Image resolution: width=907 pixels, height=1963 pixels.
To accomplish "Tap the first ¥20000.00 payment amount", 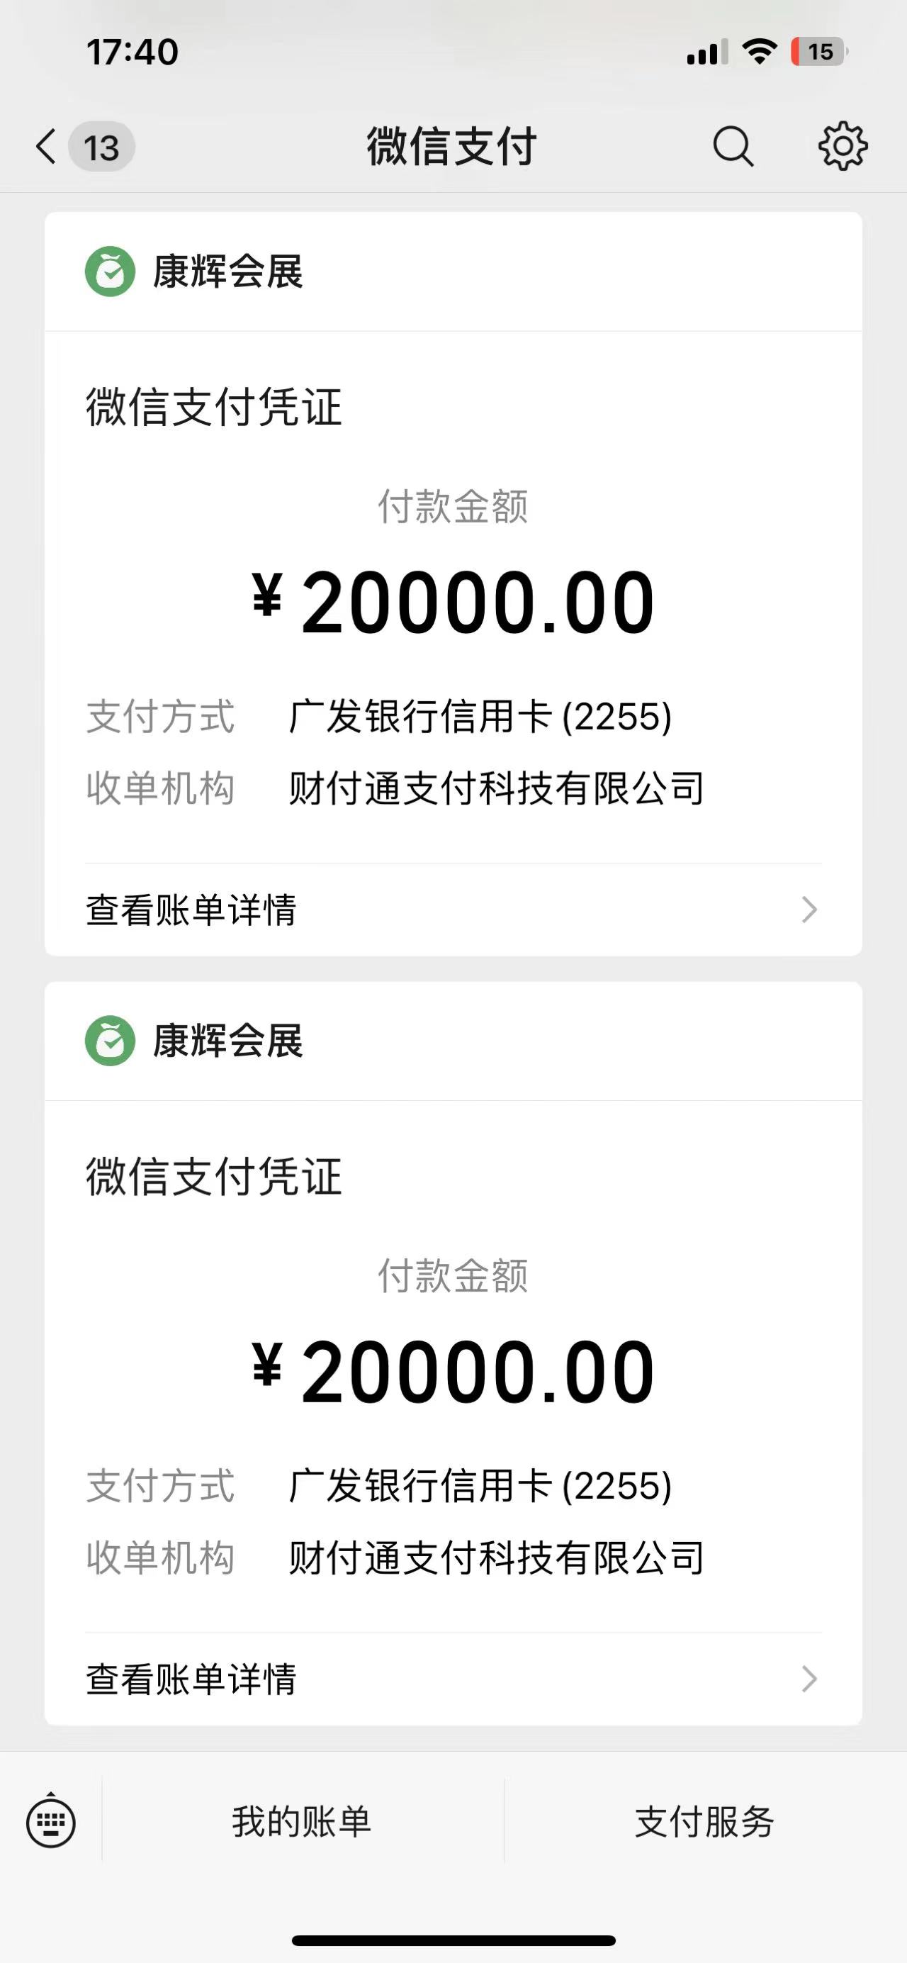I will (x=453, y=603).
